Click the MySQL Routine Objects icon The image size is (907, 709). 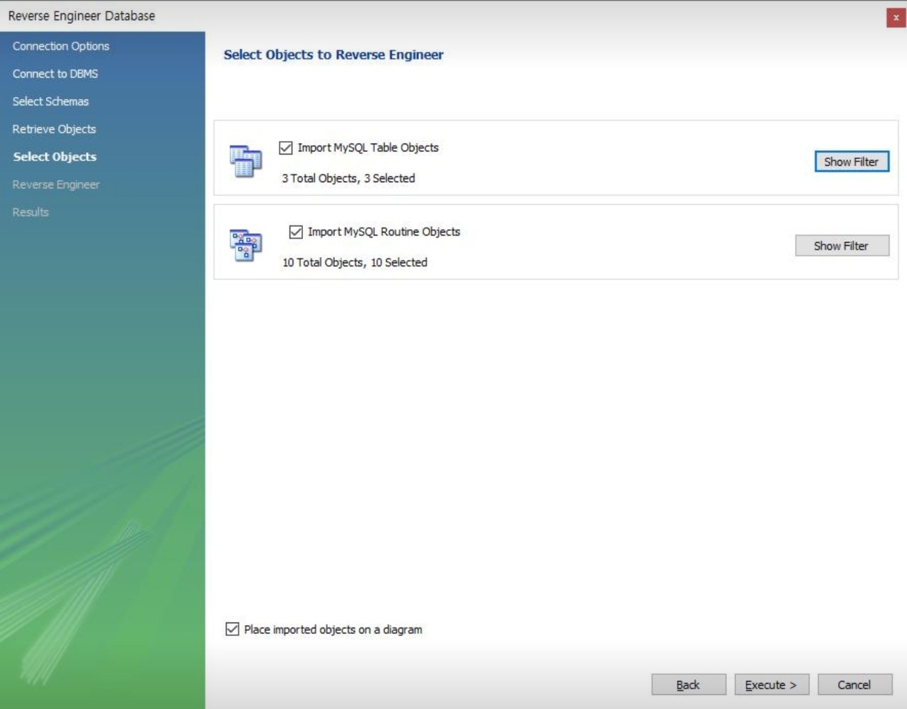click(x=246, y=245)
